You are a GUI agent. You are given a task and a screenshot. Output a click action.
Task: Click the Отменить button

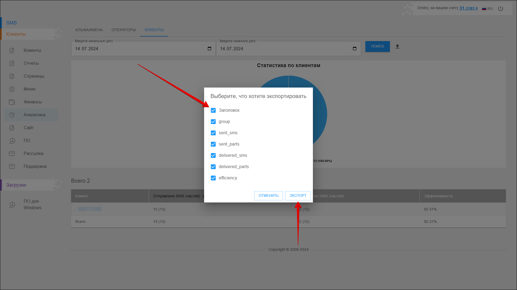(268, 196)
